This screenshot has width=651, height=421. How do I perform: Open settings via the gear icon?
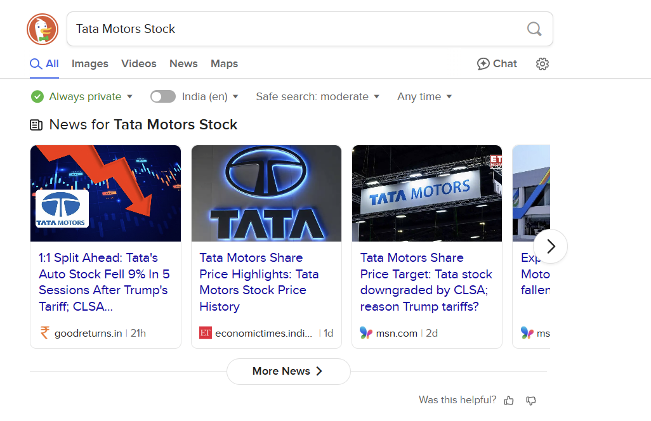[542, 64]
